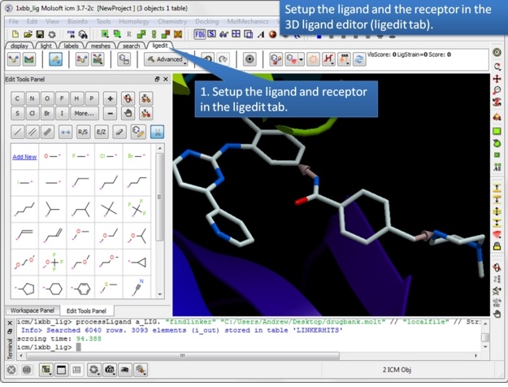
Task: Pick the double bond tool
Action: (x=33, y=131)
